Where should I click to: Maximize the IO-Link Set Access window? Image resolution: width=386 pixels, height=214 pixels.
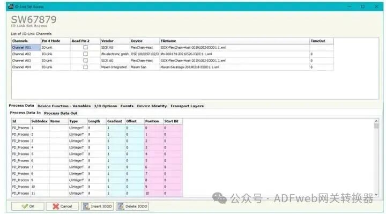pos(362,6)
